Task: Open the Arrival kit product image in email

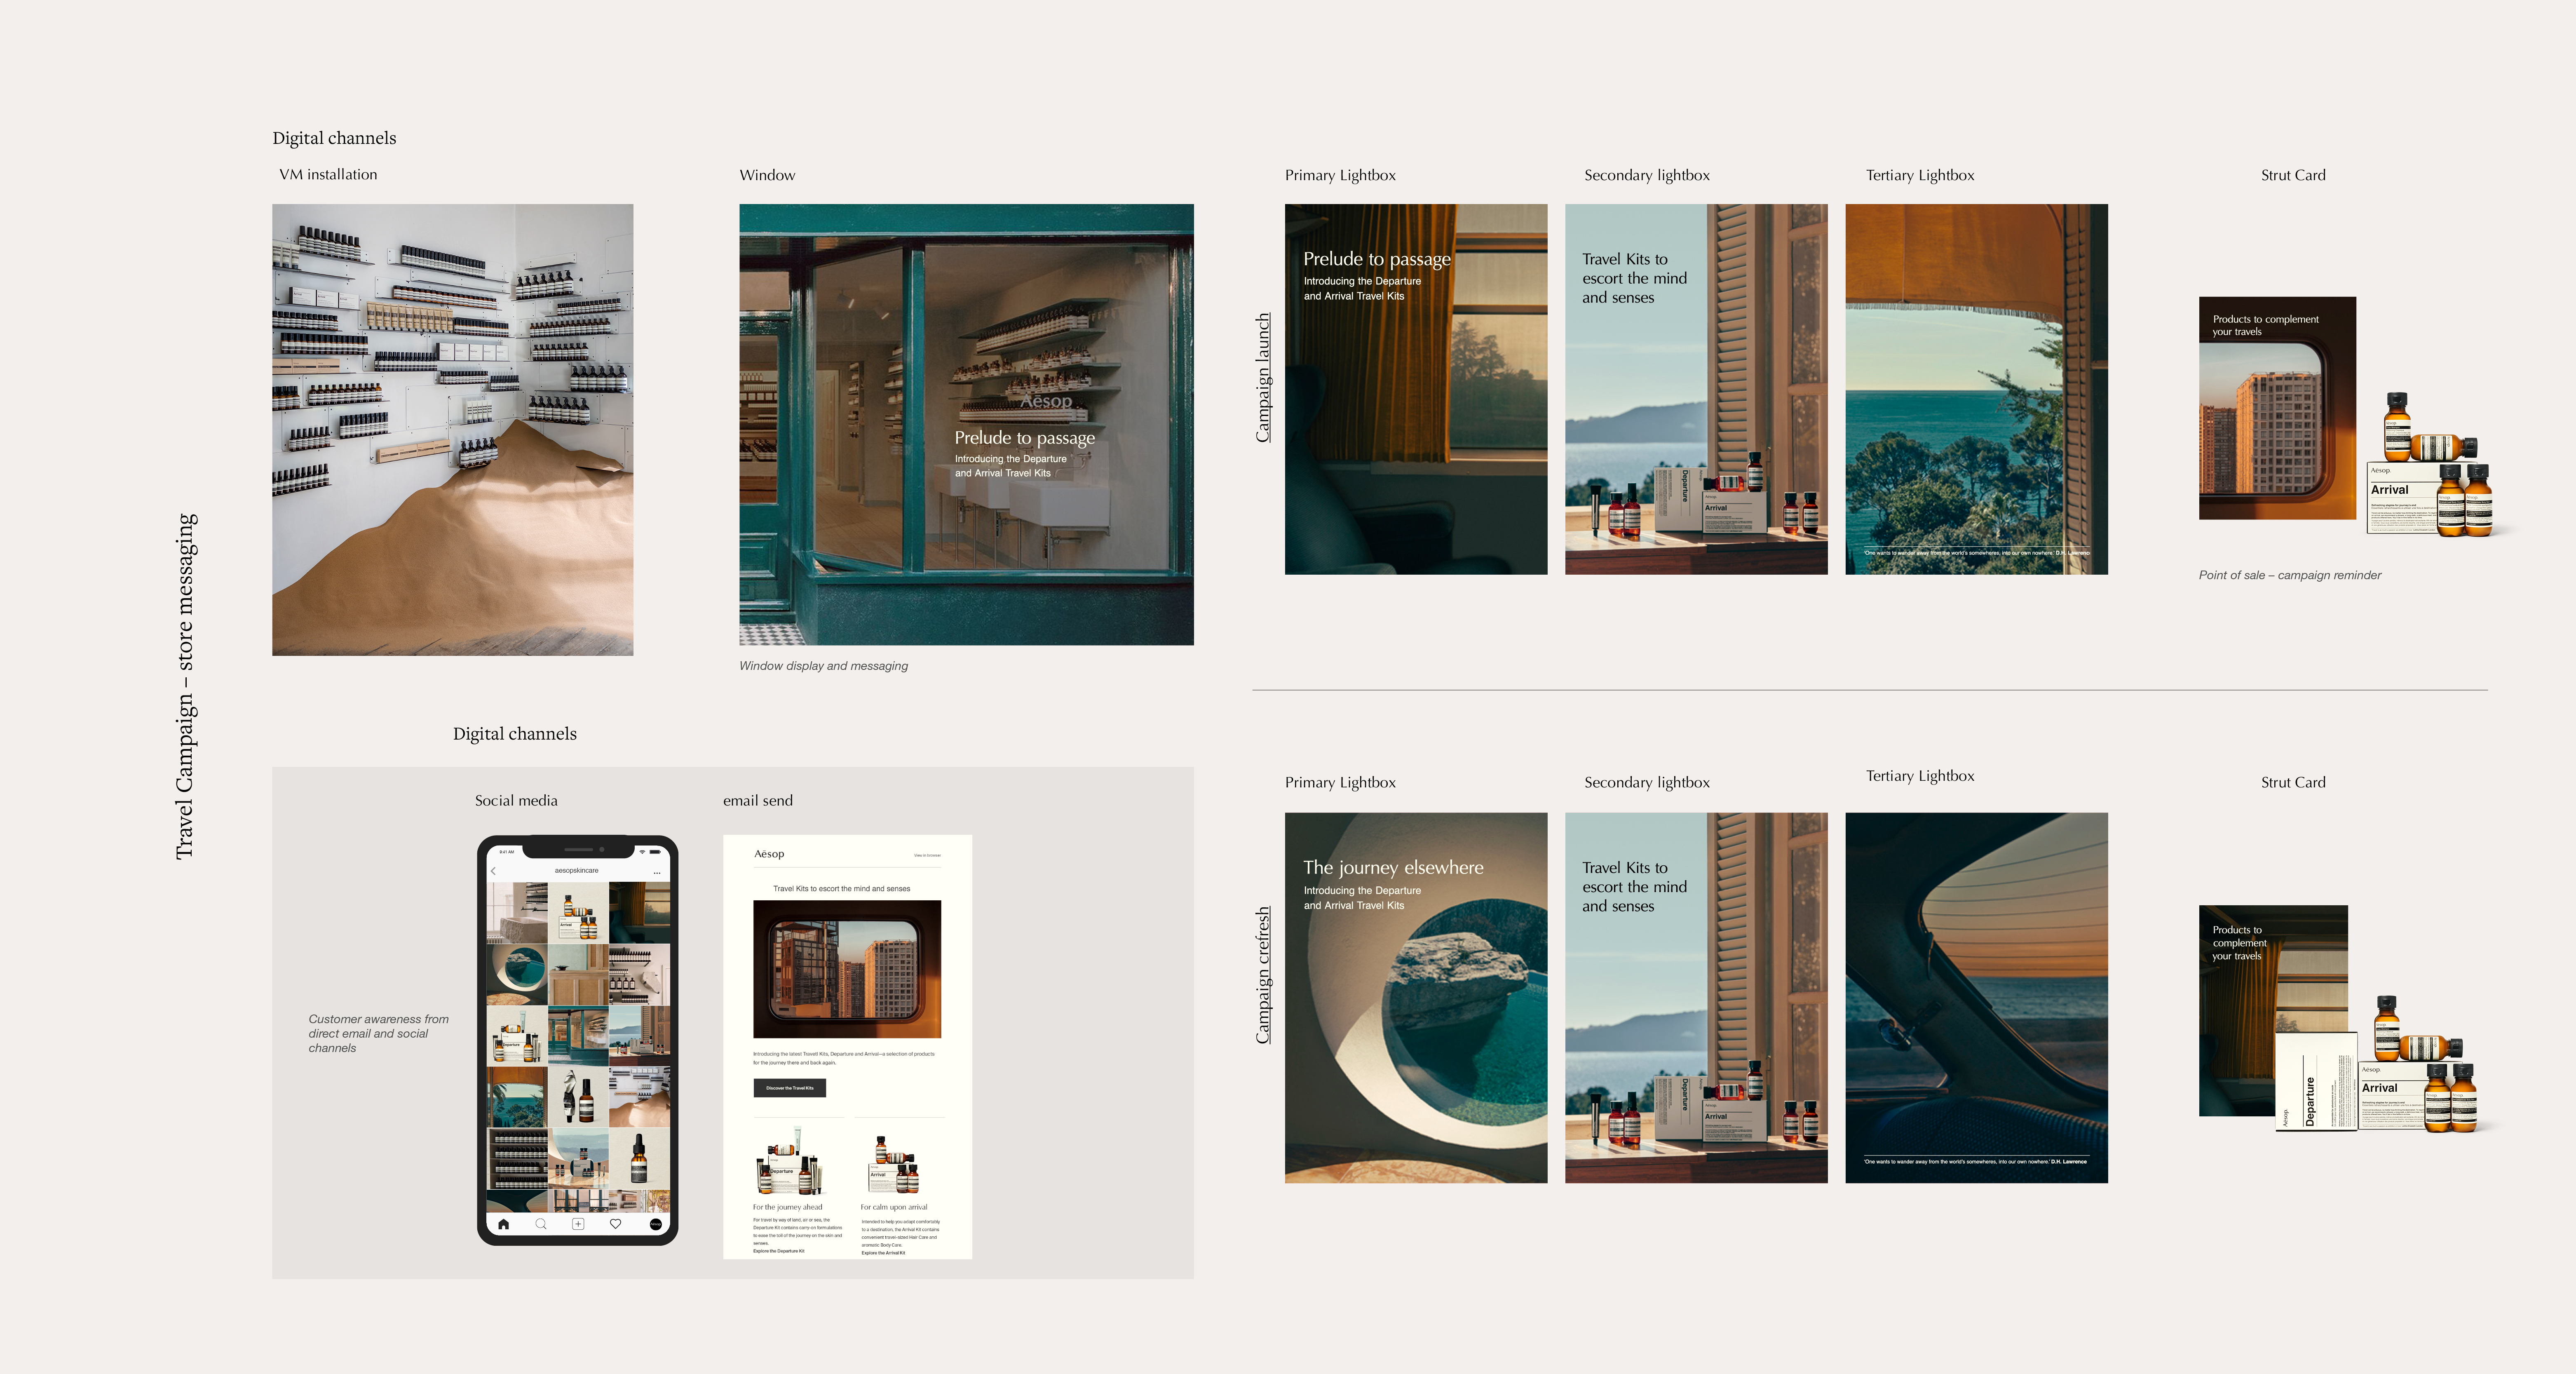Action: [x=893, y=1165]
